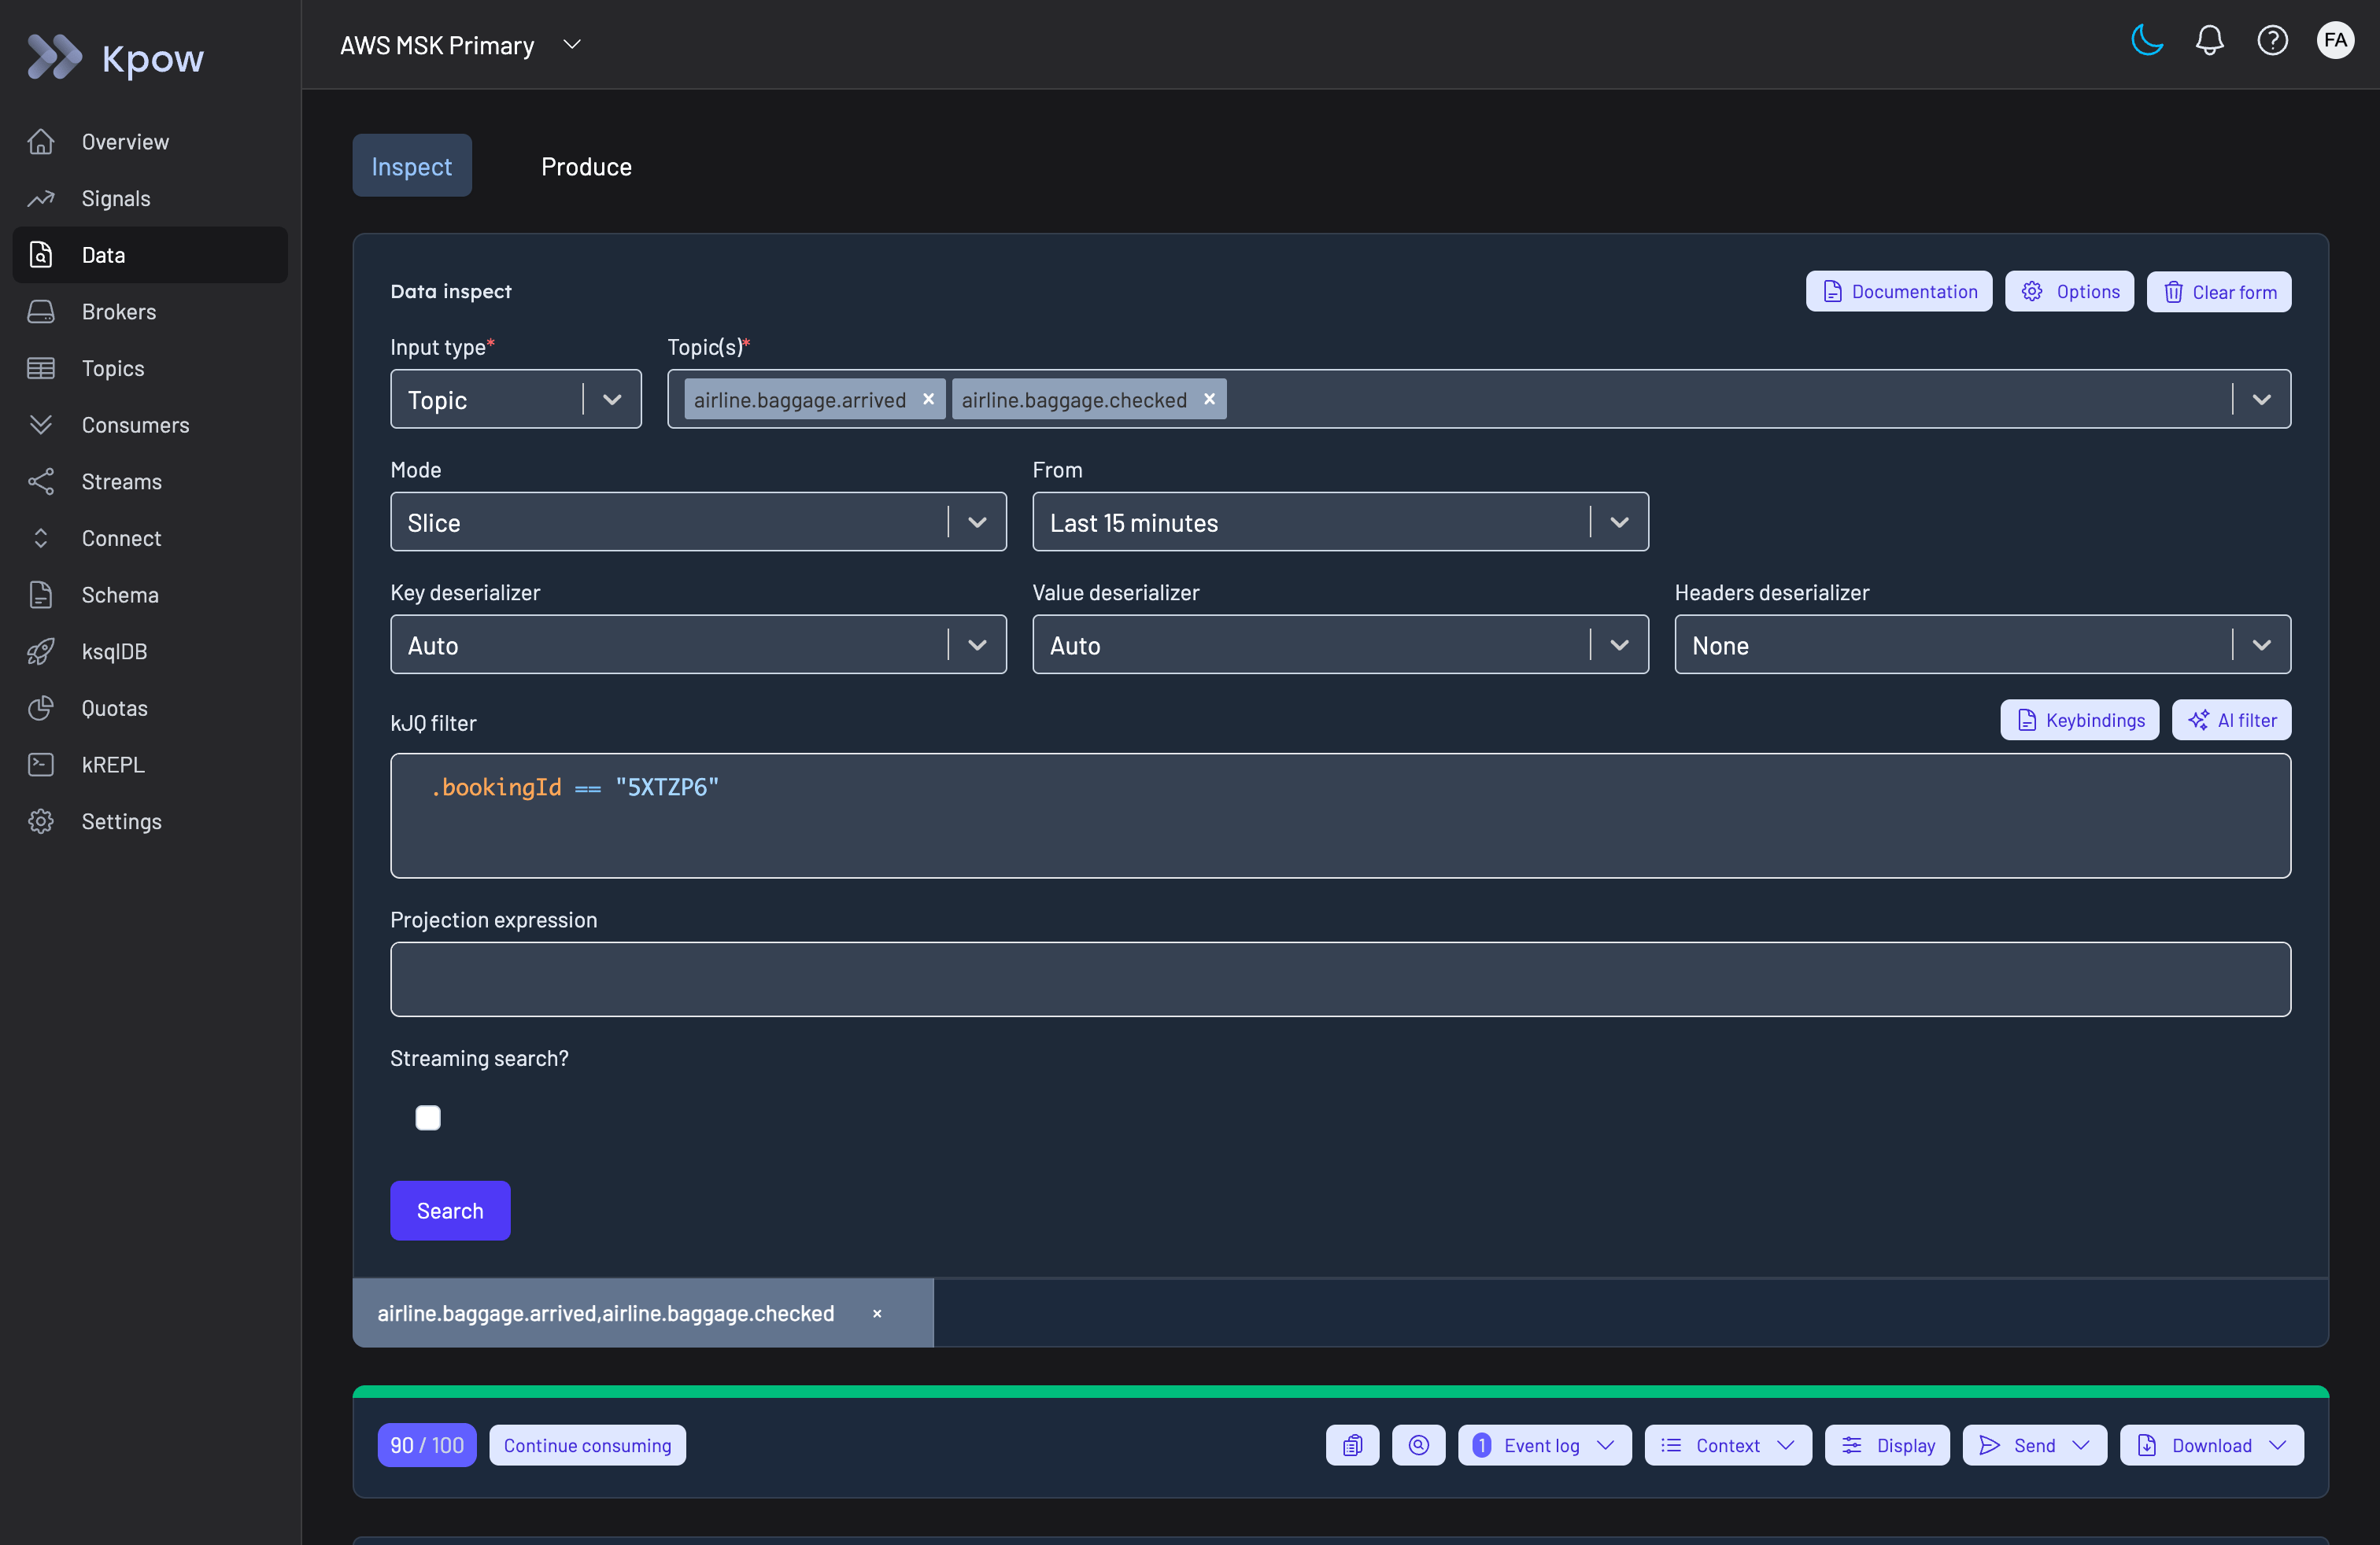2380x1545 pixels.
Task: Expand the AWS MSK Primary cluster selector
Action: tap(461, 45)
